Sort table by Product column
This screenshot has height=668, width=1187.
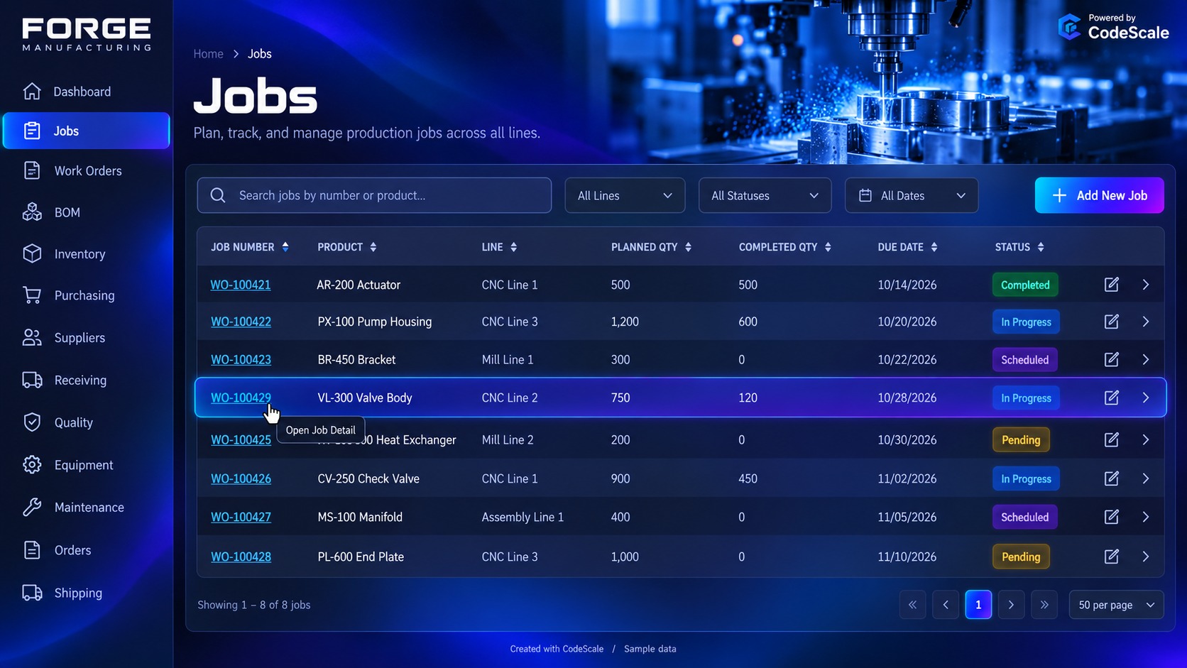pyautogui.click(x=373, y=247)
